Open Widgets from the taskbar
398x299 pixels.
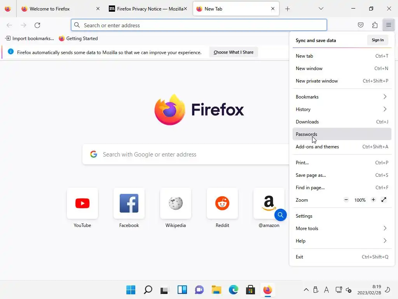click(x=182, y=290)
